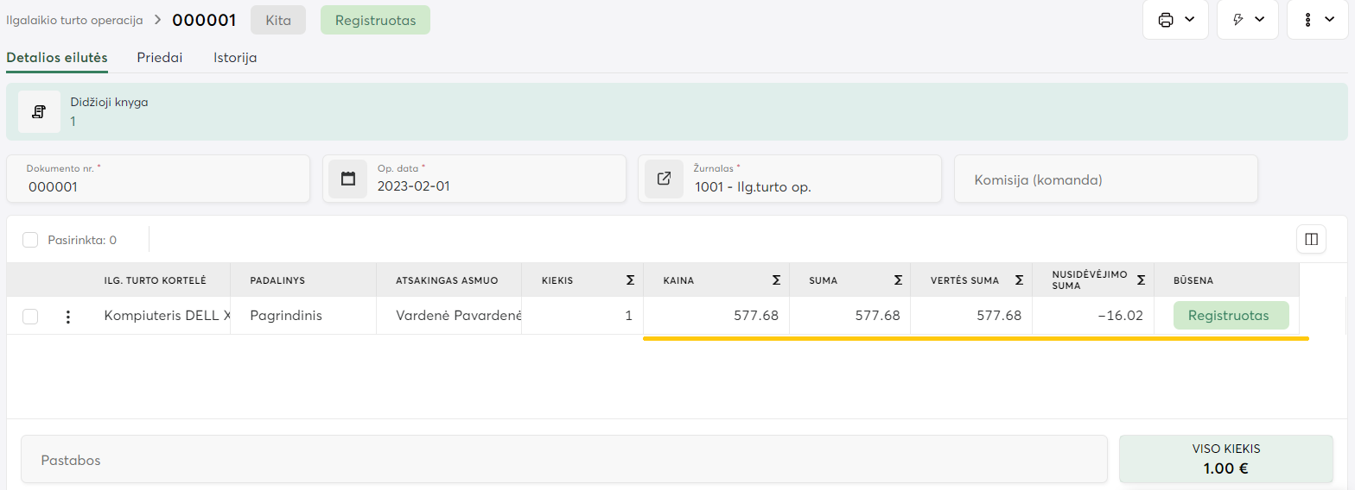Click the Komisija (komanda) input field
This screenshot has height=490, width=1355.
tap(1105, 179)
